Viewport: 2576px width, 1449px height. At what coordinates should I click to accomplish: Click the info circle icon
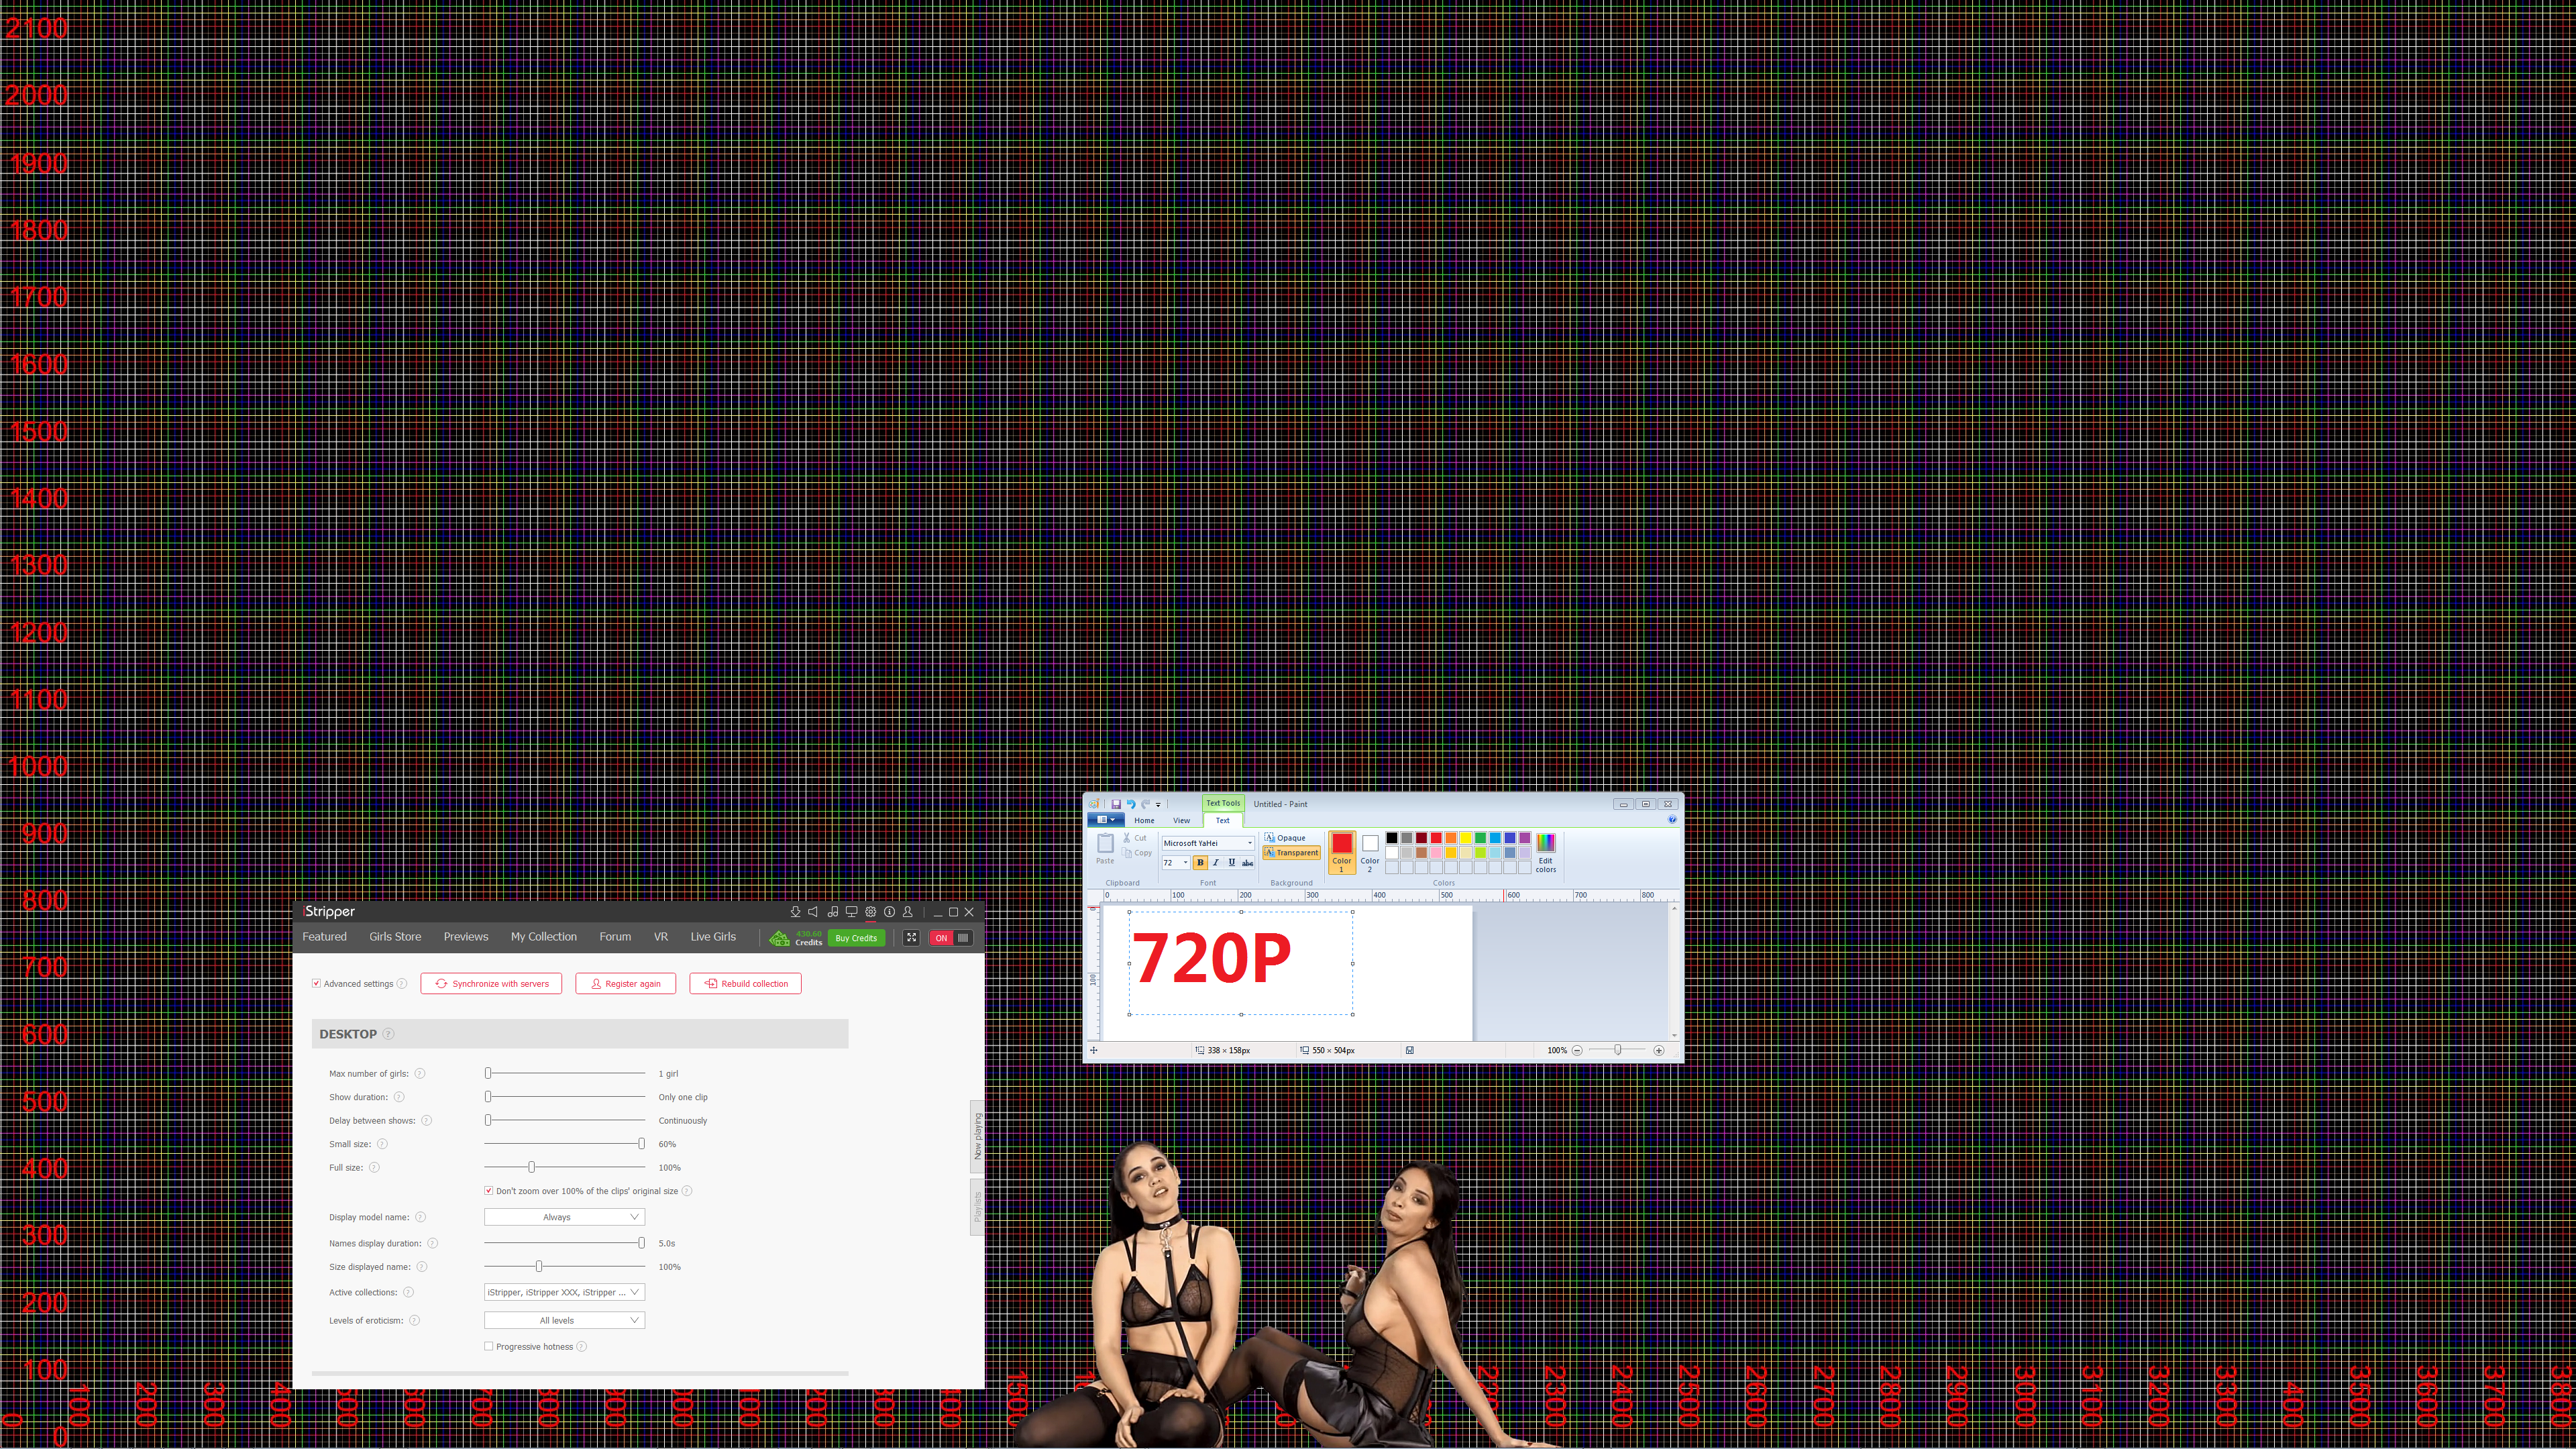tap(889, 912)
